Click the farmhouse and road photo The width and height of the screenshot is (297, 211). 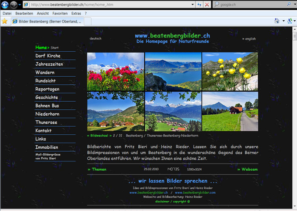click(x=230, y=111)
